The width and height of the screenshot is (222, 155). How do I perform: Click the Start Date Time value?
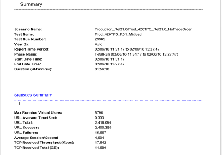point(110,59)
